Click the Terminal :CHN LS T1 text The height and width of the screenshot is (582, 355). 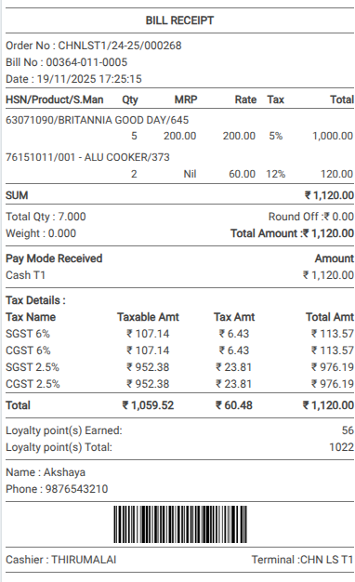302,560
